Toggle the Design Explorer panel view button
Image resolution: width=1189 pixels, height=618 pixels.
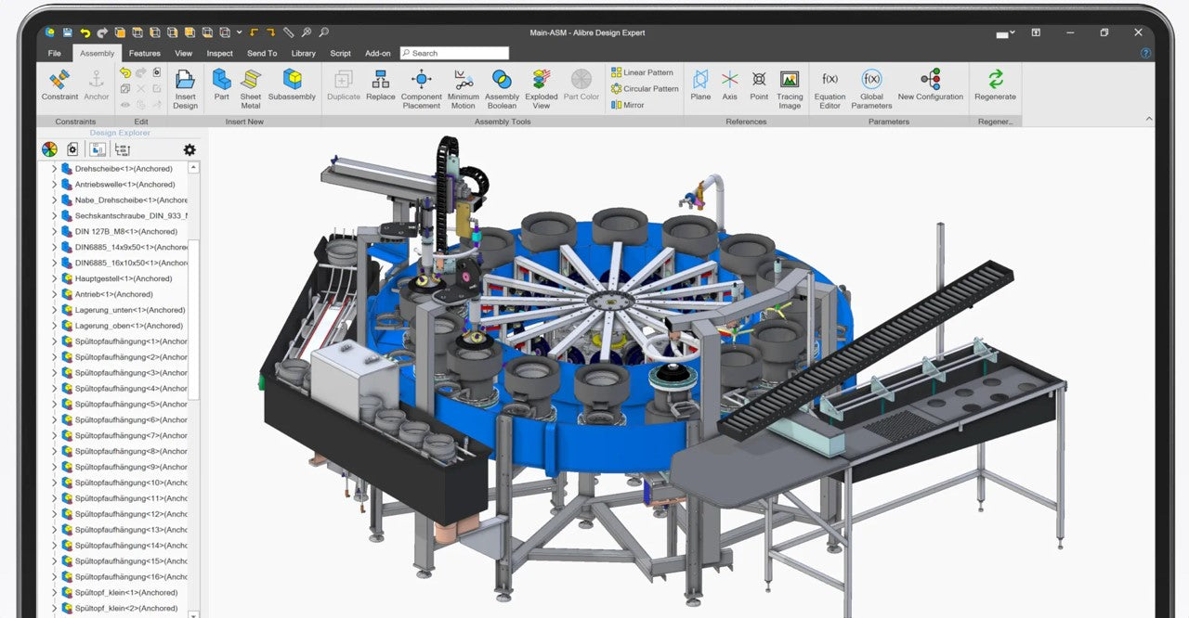98,149
